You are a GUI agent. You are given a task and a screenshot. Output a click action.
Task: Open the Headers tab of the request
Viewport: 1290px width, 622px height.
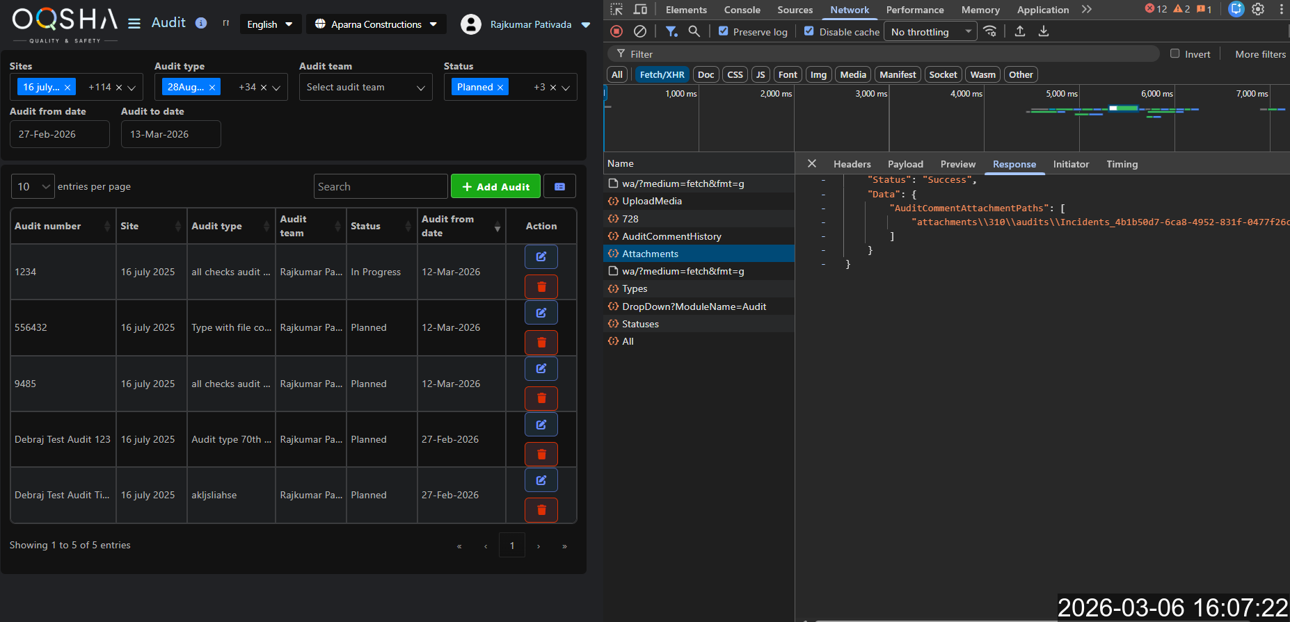tap(852, 164)
